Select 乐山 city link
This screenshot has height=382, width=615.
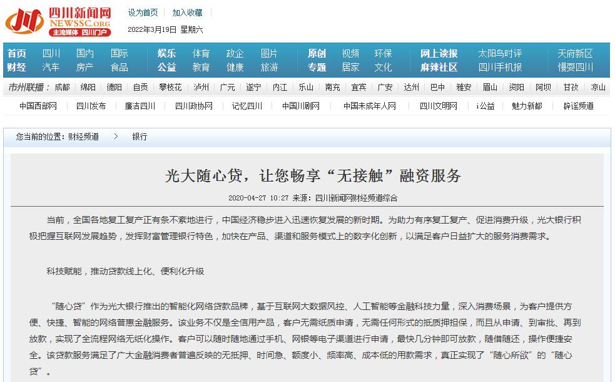[x=306, y=87]
